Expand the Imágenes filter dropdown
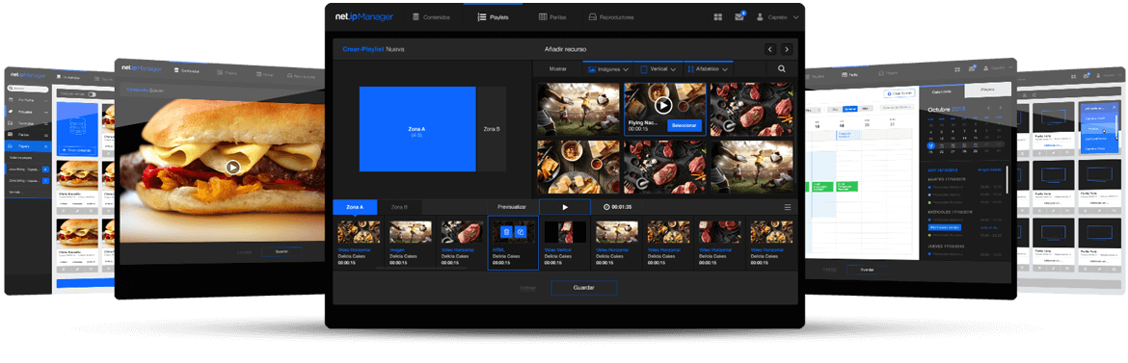Viewport: 1128px width, 363px height. pos(608,69)
